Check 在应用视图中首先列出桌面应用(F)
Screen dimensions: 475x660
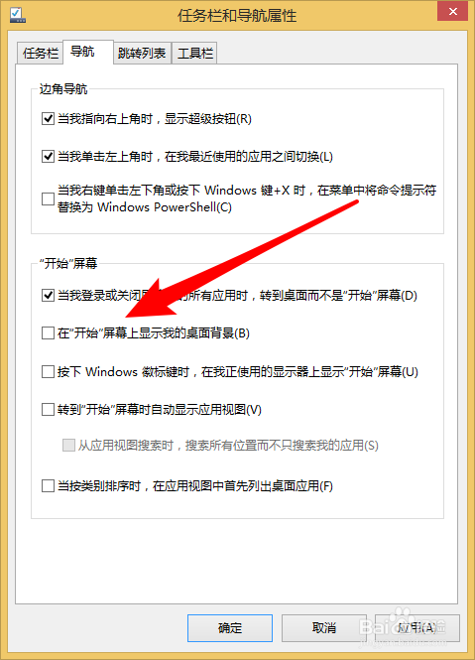point(48,485)
